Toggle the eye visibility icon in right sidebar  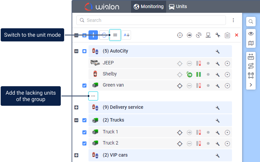251,34
